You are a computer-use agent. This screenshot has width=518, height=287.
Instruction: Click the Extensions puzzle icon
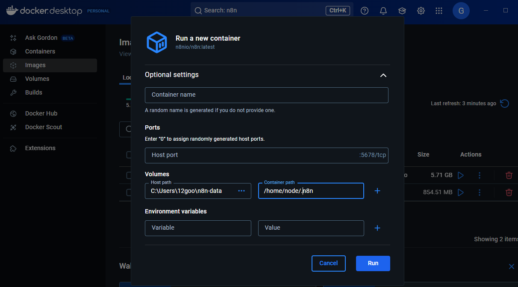[13, 148]
